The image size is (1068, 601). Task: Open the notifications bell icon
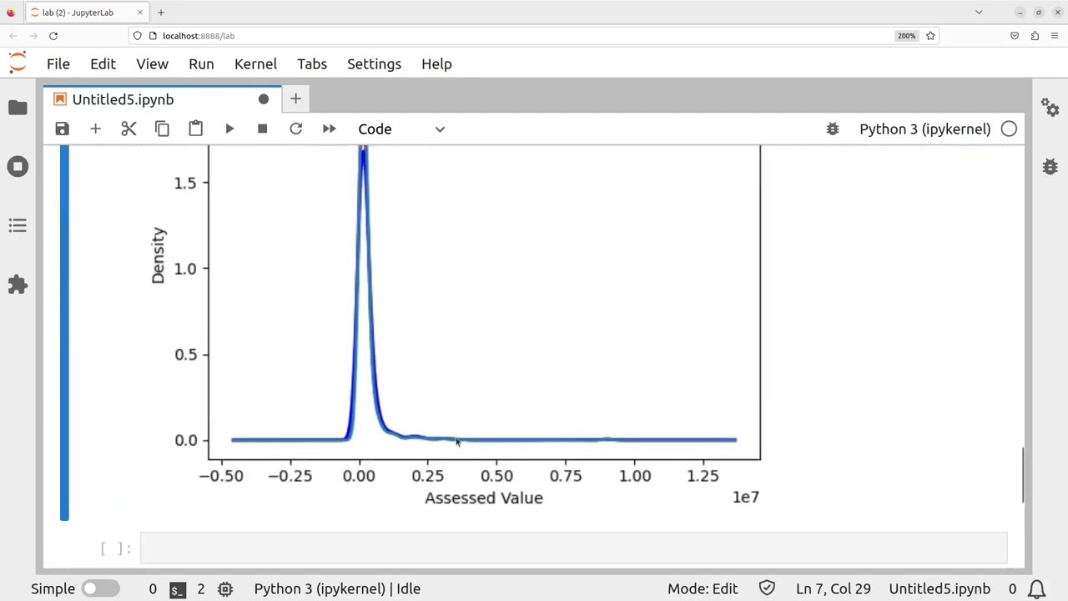click(x=1036, y=589)
